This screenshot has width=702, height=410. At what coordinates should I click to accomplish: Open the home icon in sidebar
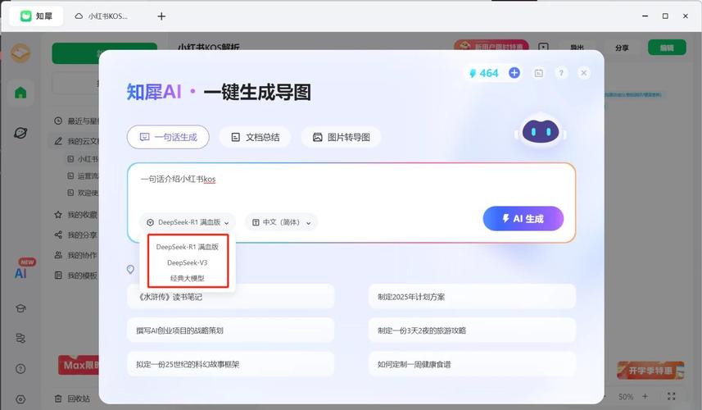point(20,93)
